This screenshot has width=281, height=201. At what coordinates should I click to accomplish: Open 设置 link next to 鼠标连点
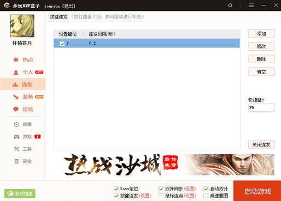[190, 196]
